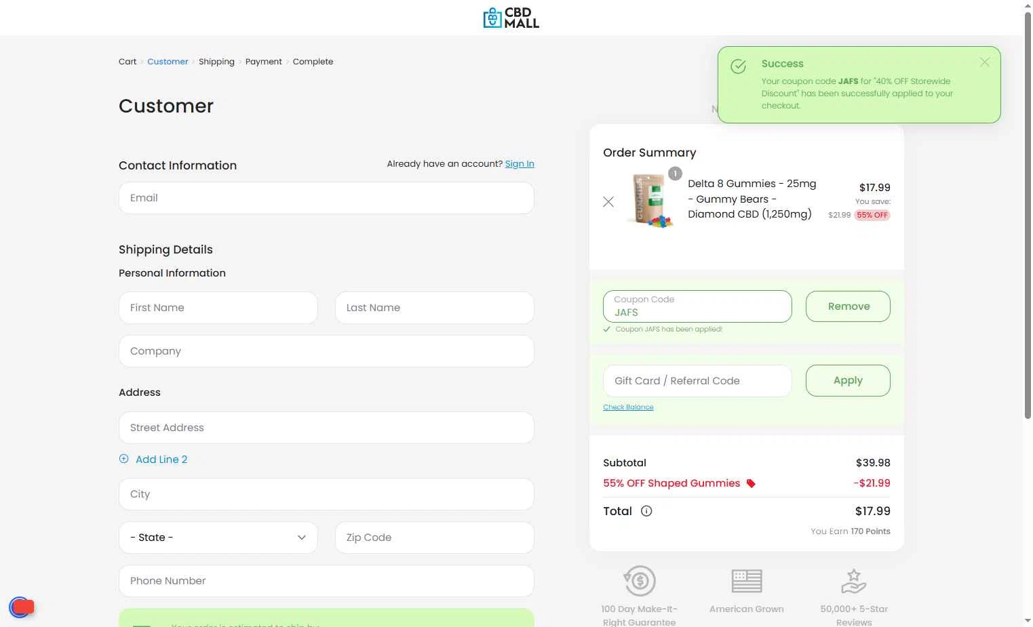The height and width of the screenshot is (627, 1033).
Task: Click the CBD Mall logo
Action: (511, 18)
